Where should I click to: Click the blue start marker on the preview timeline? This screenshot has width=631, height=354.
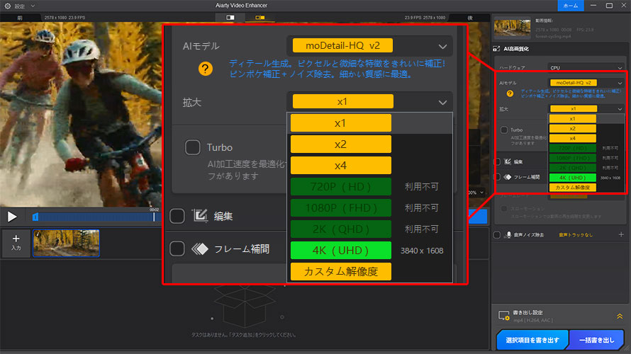pyautogui.click(x=35, y=217)
